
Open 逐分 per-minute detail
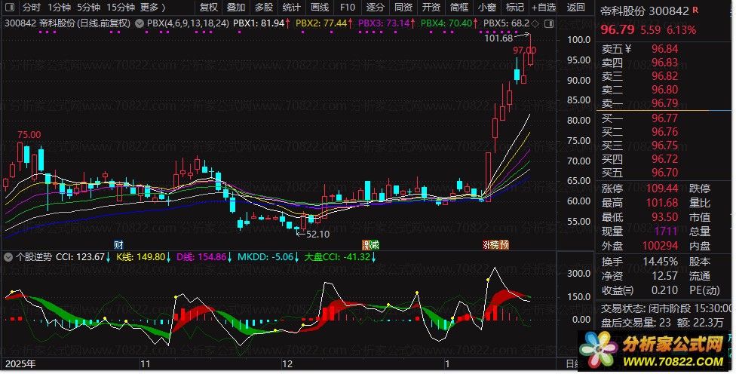coord(375,7)
